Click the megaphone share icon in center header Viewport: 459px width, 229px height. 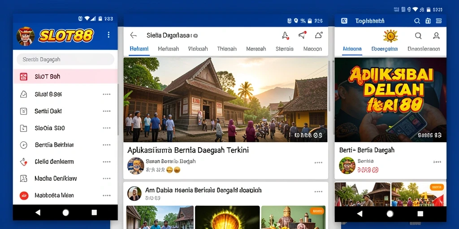[302, 35]
